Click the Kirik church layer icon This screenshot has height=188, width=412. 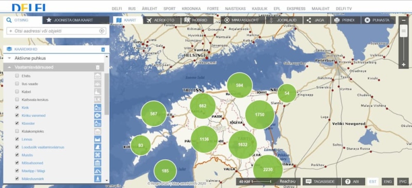pos(97,107)
